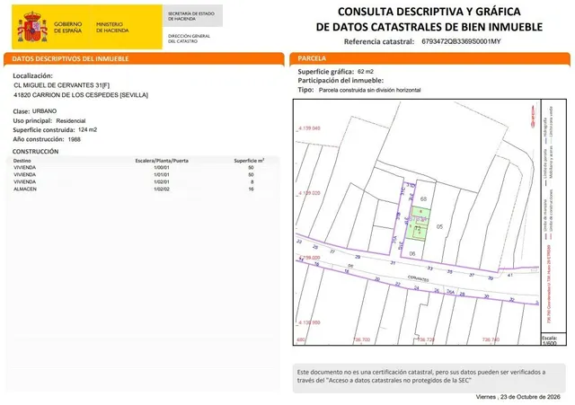This screenshot has width=575, height=405.
Task: Click the date 'Viernes, 23 de Octubre de 2026'
Action: (x=517, y=397)
